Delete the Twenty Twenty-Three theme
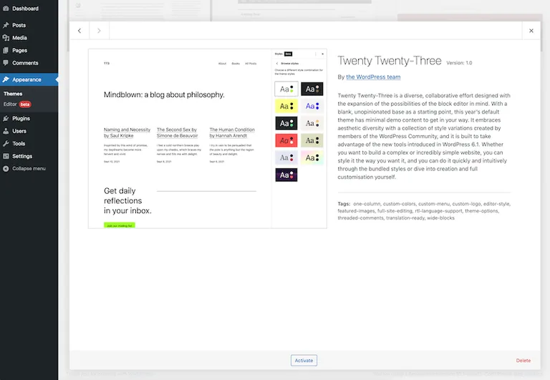 [524, 361]
